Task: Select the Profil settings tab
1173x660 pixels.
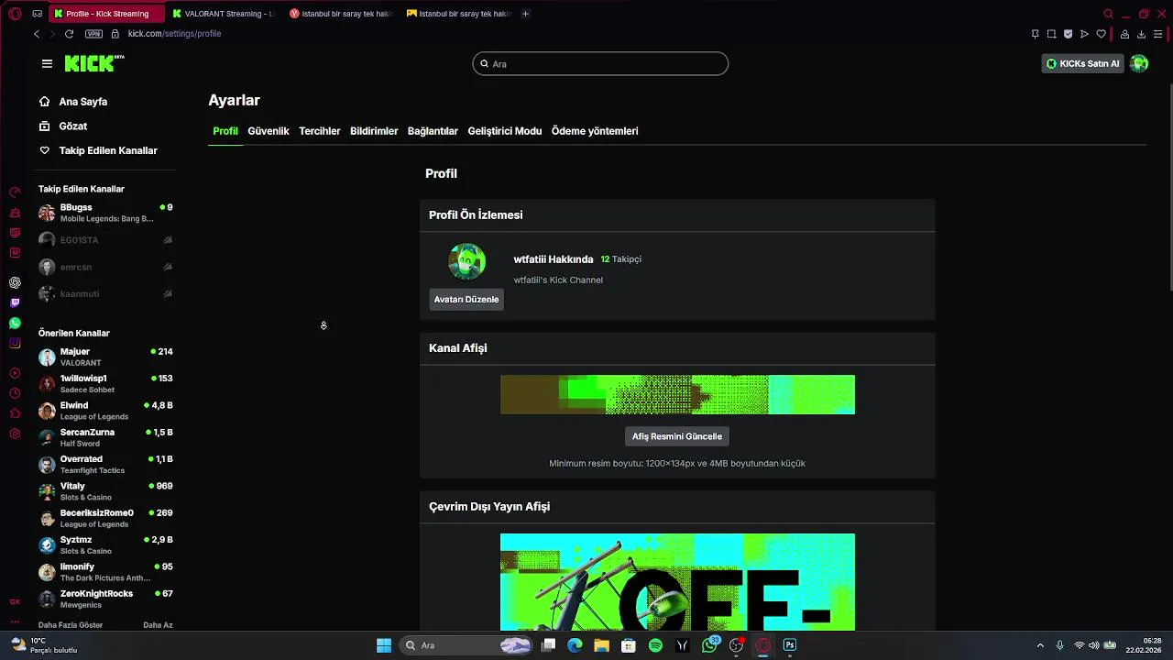Action: click(225, 131)
